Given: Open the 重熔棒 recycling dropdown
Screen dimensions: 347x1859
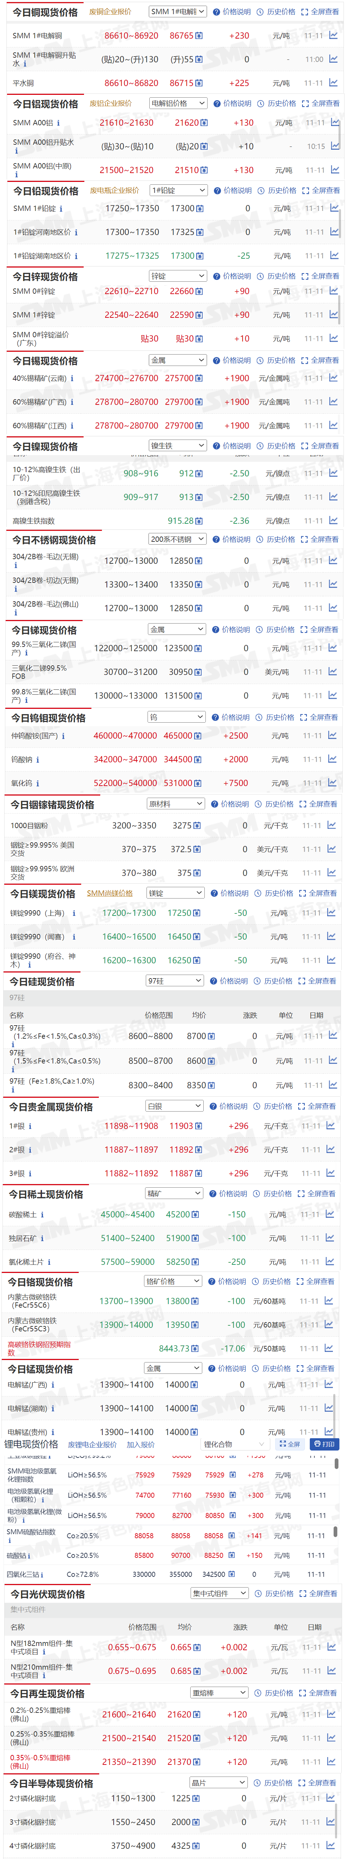Looking at the screenshot, I should [220, 1692].
